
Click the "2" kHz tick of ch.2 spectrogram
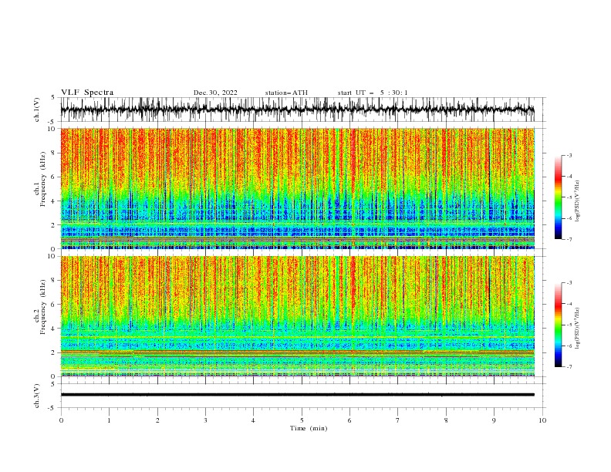[54, 352]
